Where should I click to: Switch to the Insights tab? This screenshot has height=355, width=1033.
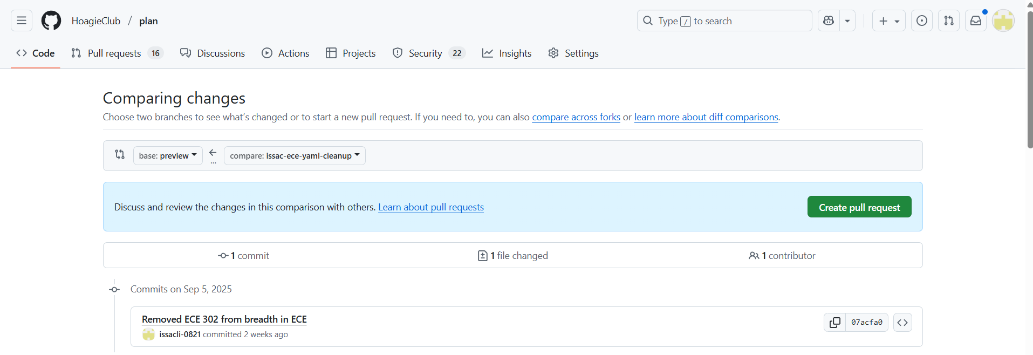pyautogui.click(x=507, y=53)
